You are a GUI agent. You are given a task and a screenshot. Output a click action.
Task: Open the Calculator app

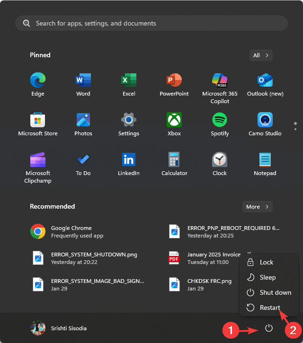pos(174,164)
